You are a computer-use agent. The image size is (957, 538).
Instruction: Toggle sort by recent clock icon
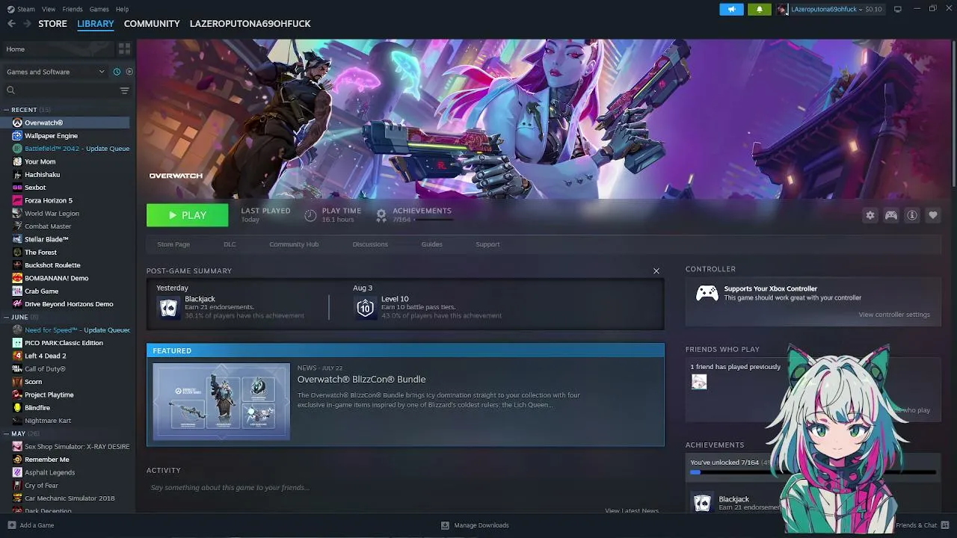tap(117, 72)
